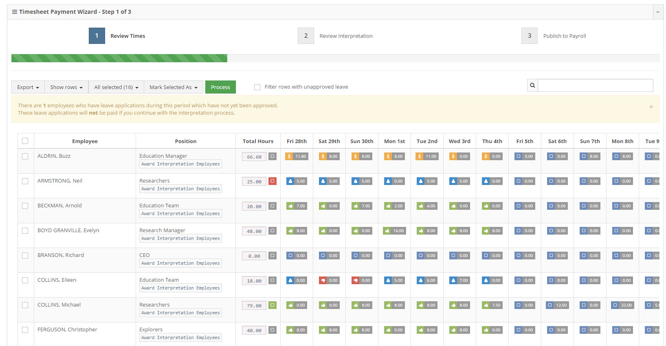Click the red status icon beside Armstrong's total
This screenshot has height=346, width=666.
(273, 181)
